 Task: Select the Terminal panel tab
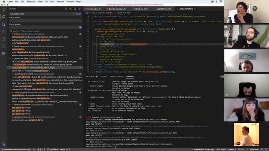130,77
